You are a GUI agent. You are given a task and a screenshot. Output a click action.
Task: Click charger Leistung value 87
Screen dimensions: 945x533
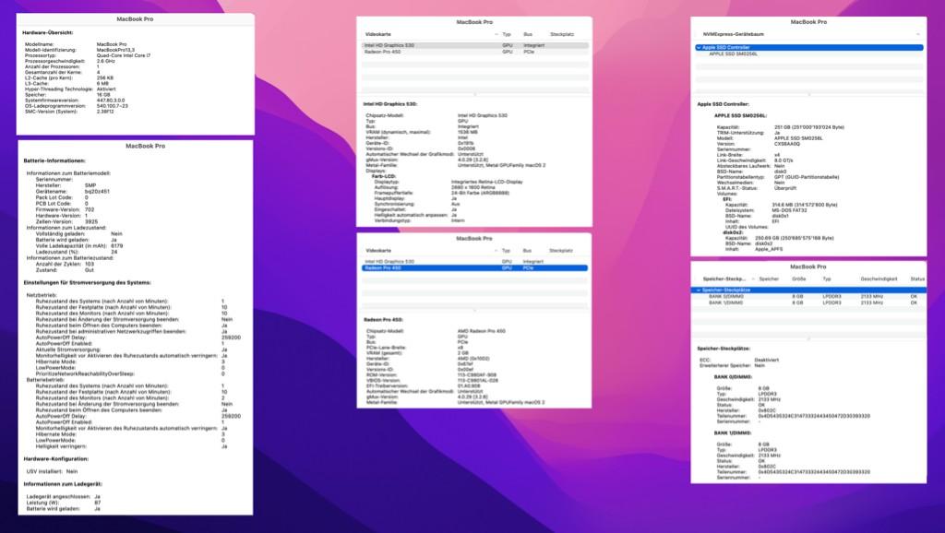click(x=98, y=503)
